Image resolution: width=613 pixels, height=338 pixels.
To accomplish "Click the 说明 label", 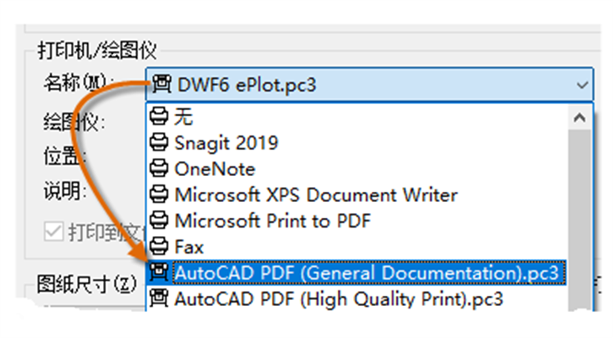I will tap(65, 191).
